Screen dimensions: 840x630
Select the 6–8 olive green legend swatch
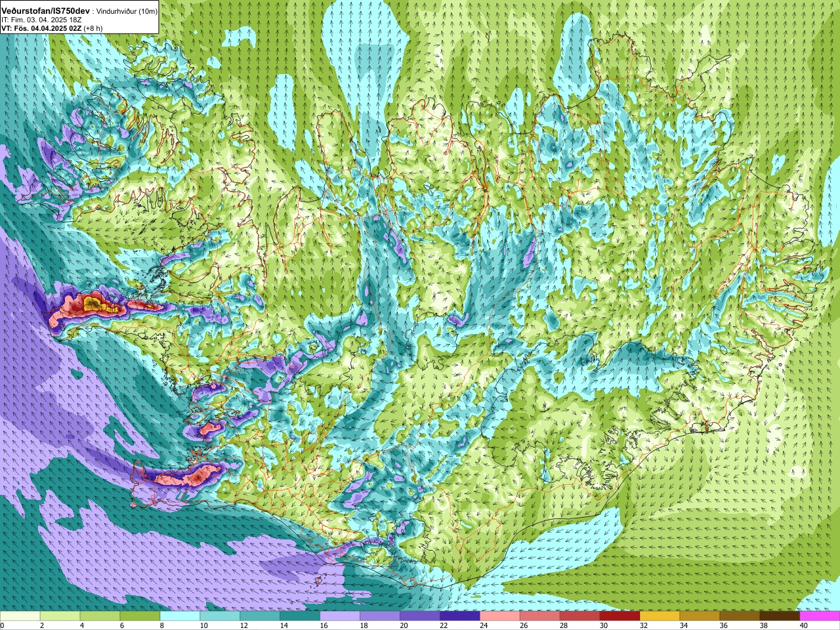pos(140,616)
